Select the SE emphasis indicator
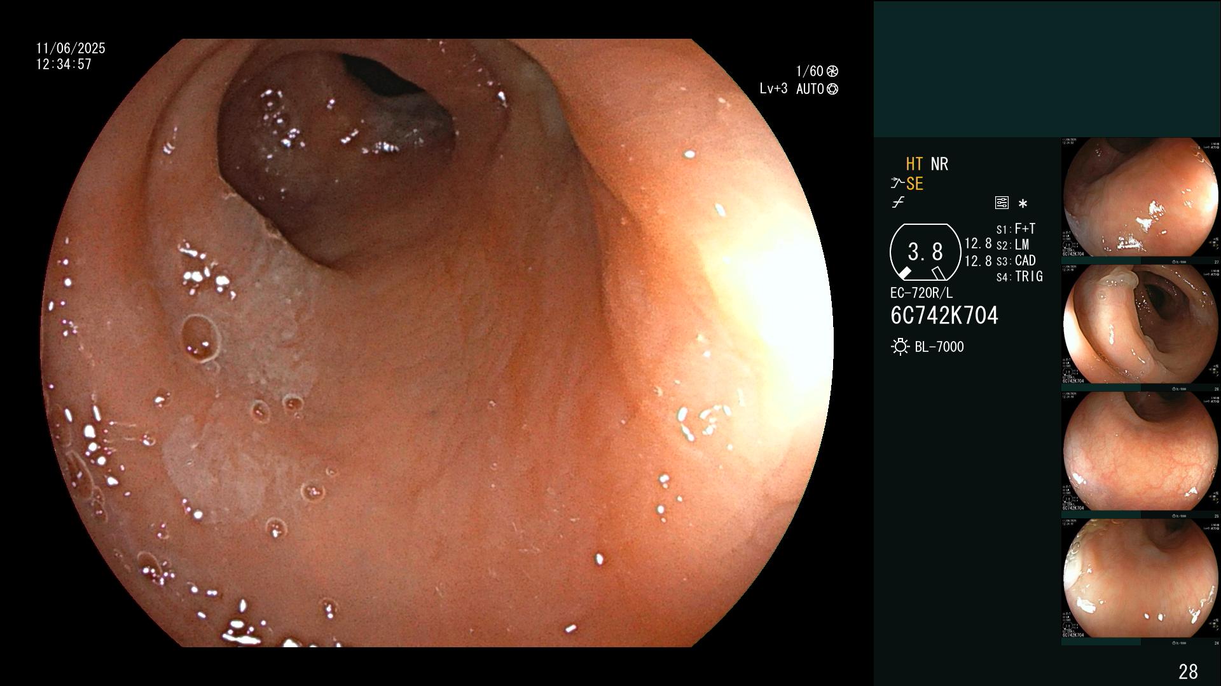1221x686 pixels. click(x=914, y=184)
